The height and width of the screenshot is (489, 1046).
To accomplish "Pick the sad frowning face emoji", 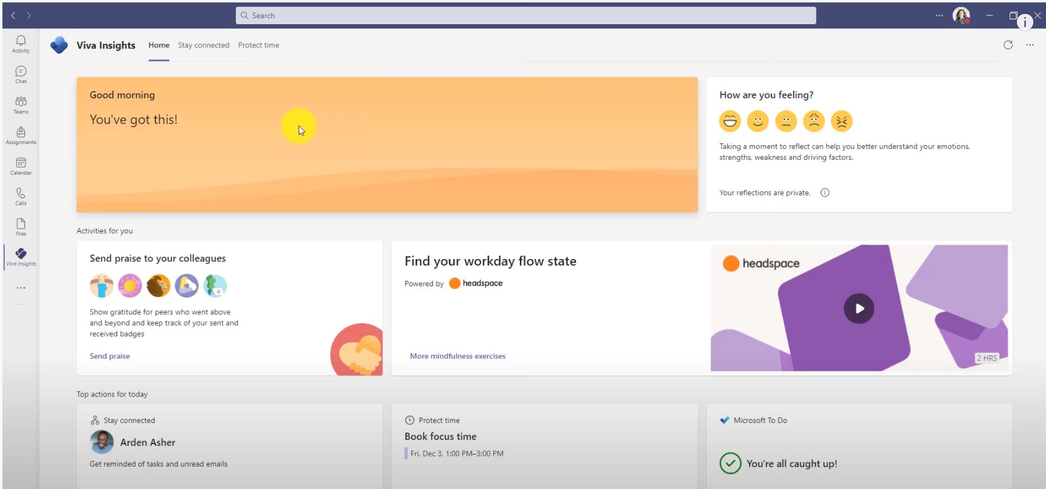I will point(813,121).
